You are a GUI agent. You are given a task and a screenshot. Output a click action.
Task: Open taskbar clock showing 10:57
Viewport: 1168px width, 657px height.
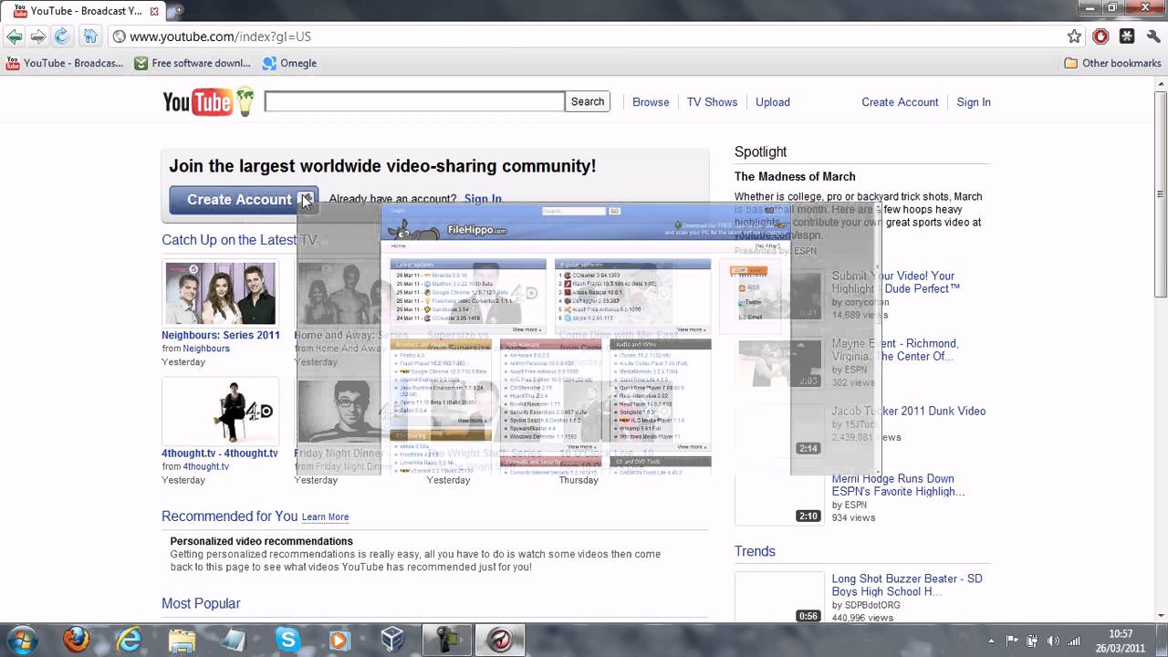[1121, 641]
